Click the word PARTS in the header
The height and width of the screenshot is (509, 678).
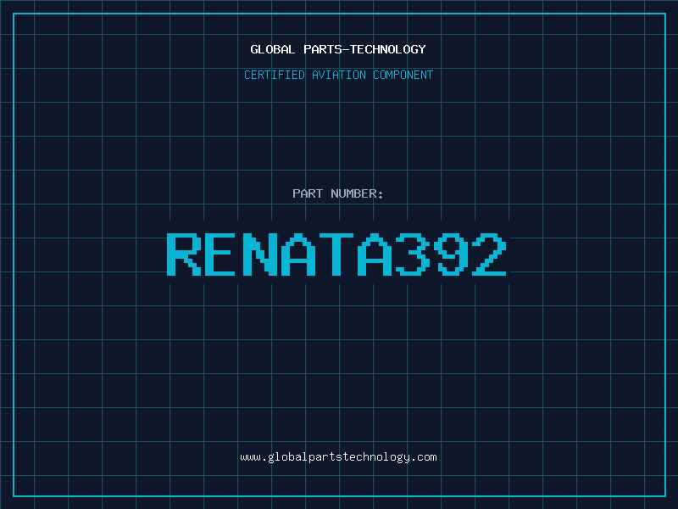325,49
